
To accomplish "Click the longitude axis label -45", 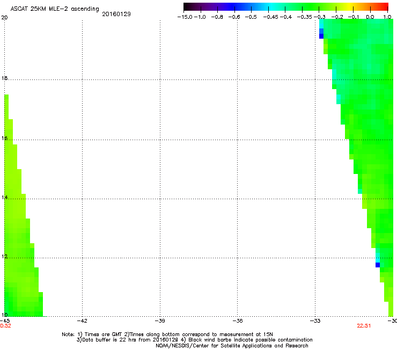I will (4, 321).
